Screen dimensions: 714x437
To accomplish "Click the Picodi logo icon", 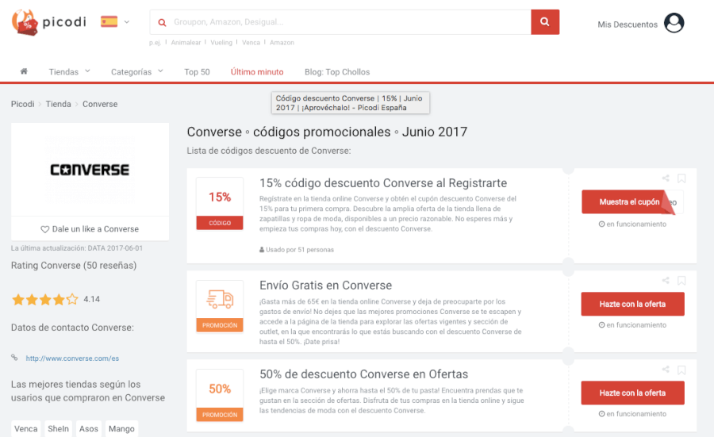I will (25, 22).
